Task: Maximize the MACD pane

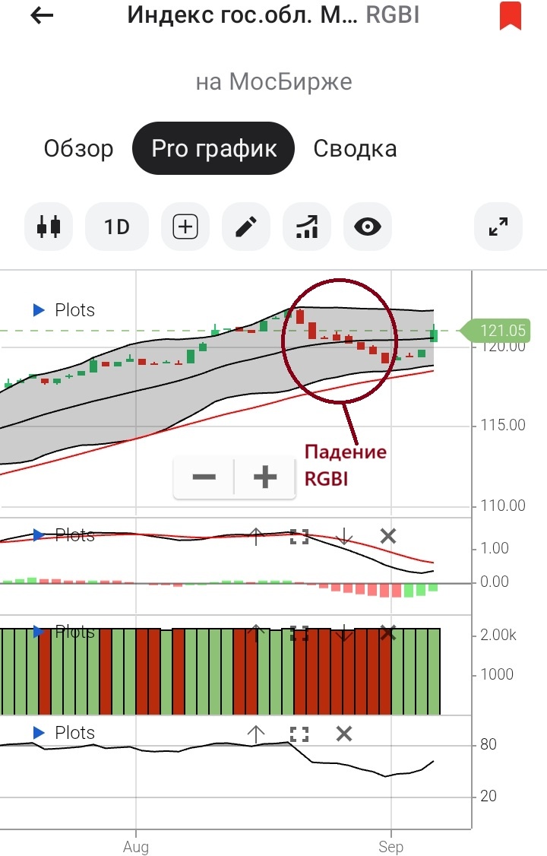Action: (x=299, y=537)
